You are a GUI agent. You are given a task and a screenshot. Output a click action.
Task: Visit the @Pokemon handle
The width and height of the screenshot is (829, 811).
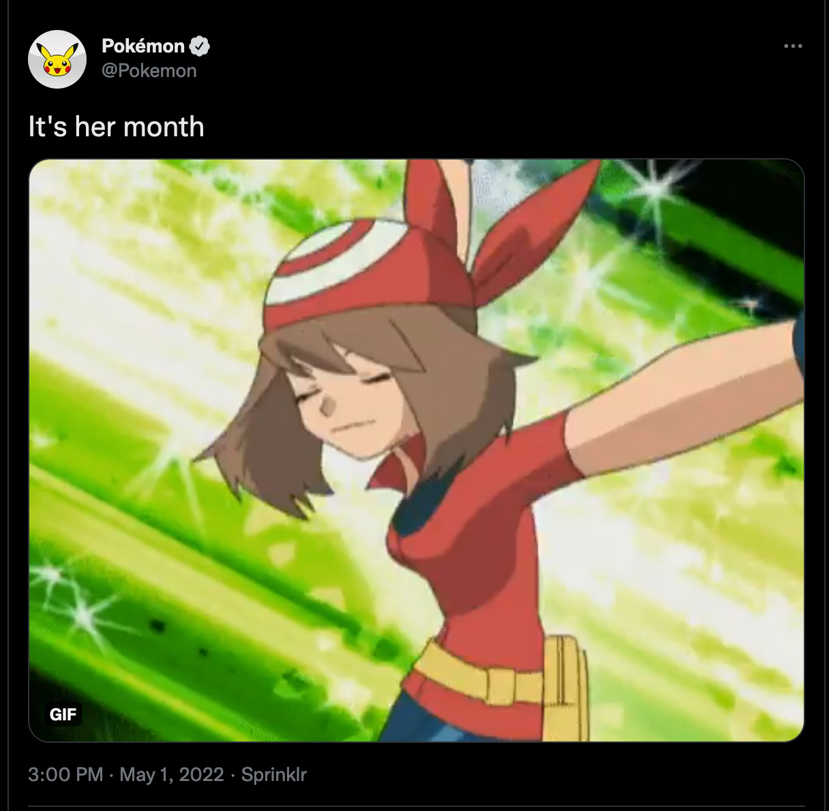pyautogui.click(x=149, y=71)
